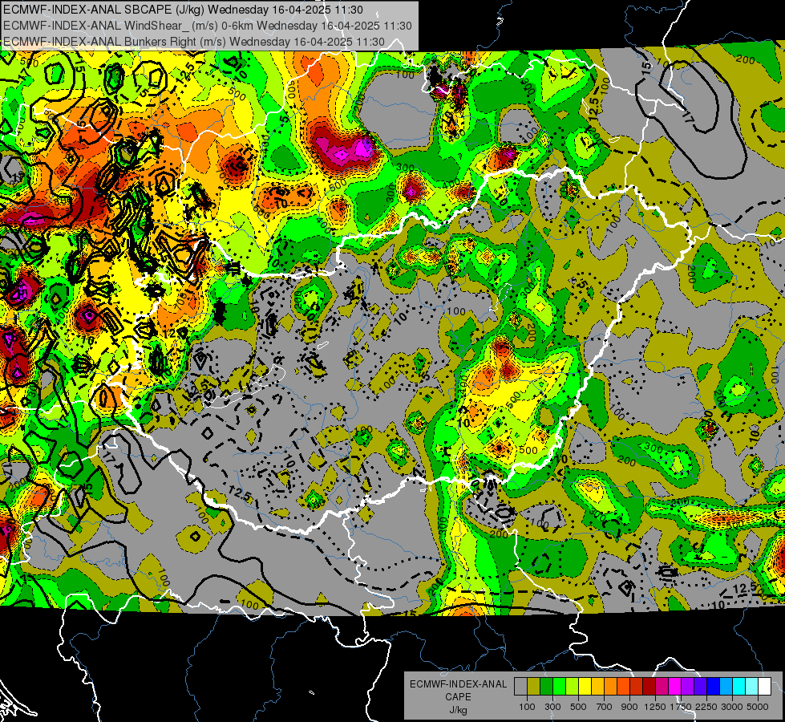Click the 300 value under the color scale

click(x=552, y=707)
